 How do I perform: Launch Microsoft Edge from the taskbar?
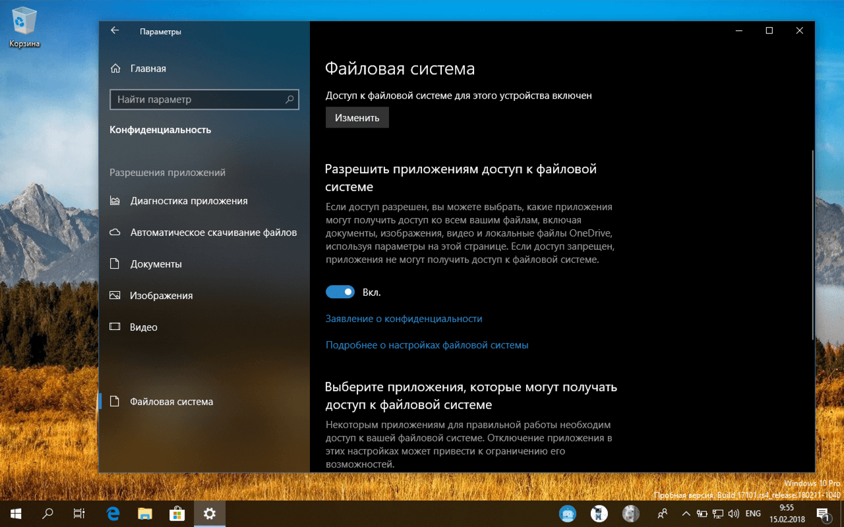coord(113,513)
